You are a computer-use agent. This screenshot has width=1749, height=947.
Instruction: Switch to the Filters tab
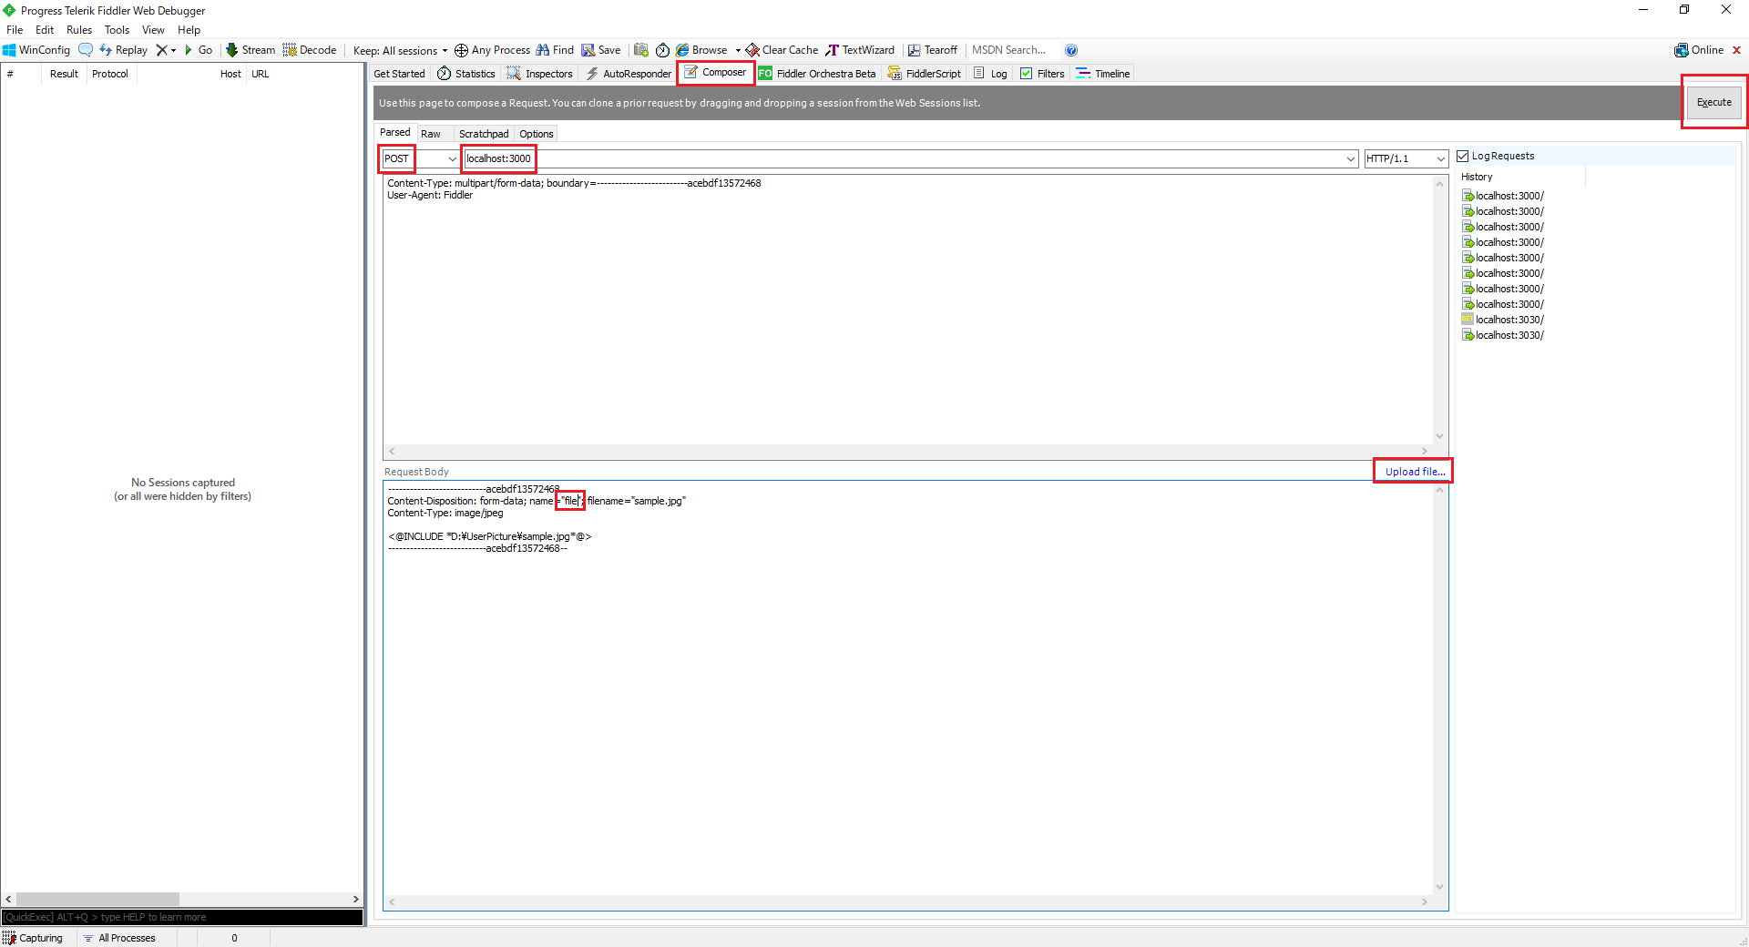pos(1042,74)
